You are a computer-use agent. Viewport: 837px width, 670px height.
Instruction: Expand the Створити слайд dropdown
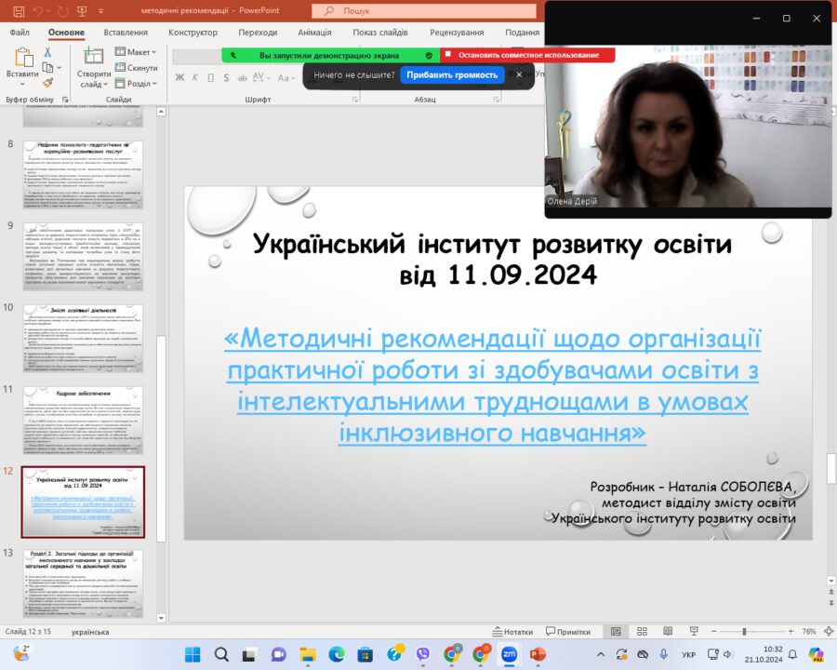point(105,85)
